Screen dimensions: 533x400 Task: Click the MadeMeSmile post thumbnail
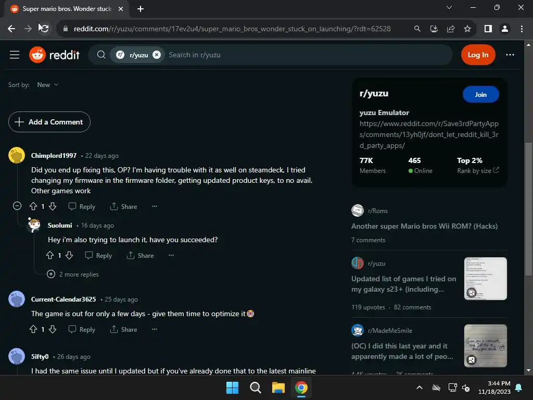tap(486, 346)
